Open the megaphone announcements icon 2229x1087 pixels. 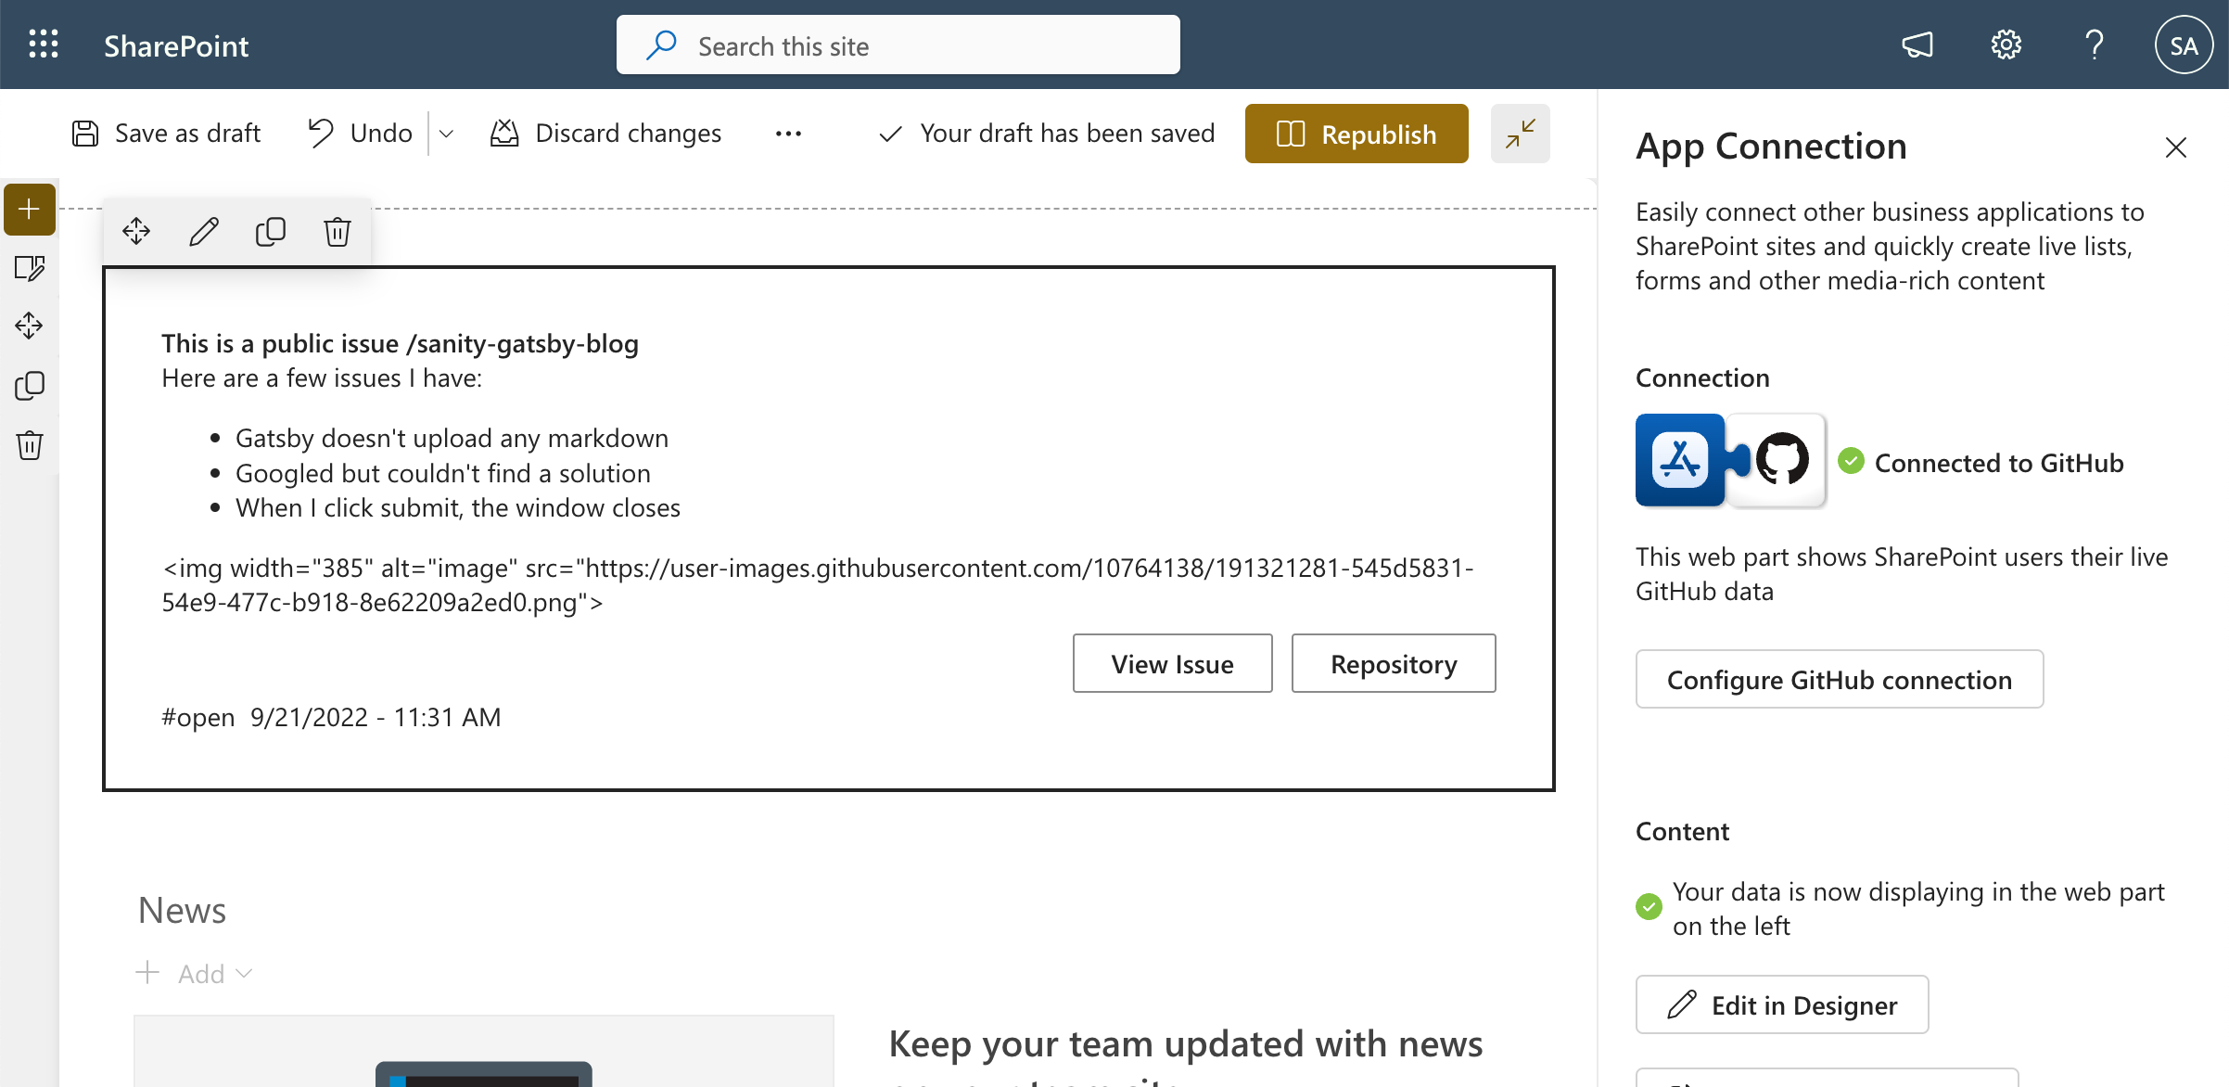(1917, 45)
